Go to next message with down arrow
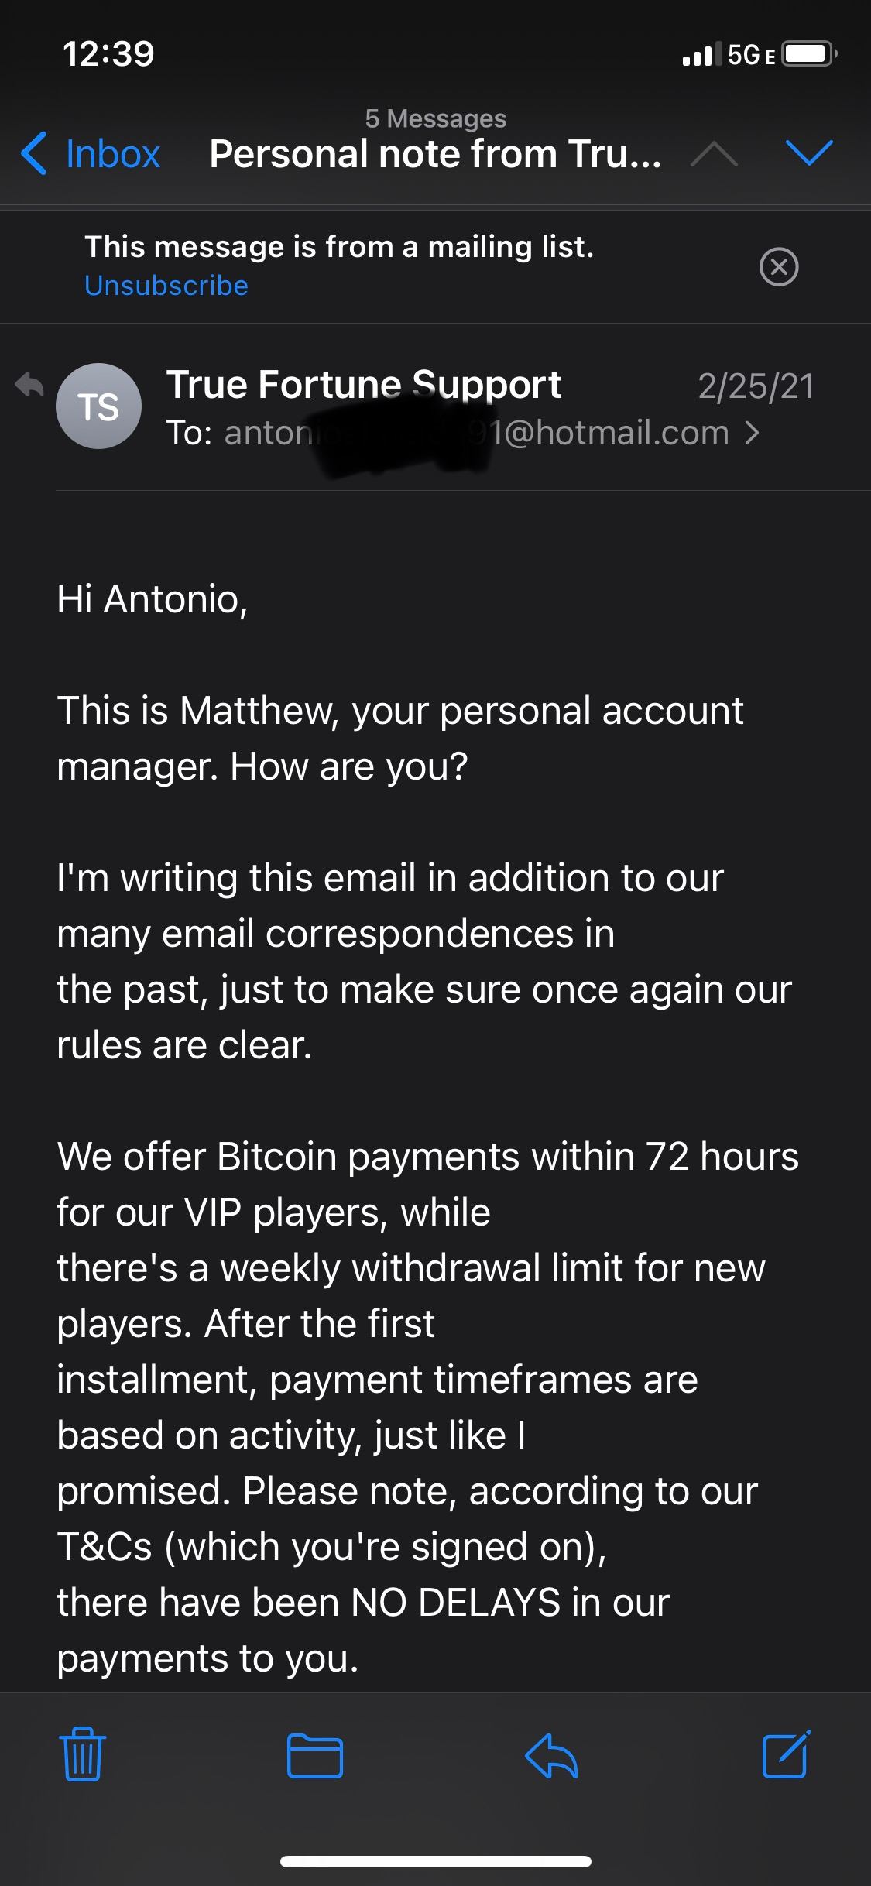This screenshot has height=1886, width=871. [x=809, y=153]
